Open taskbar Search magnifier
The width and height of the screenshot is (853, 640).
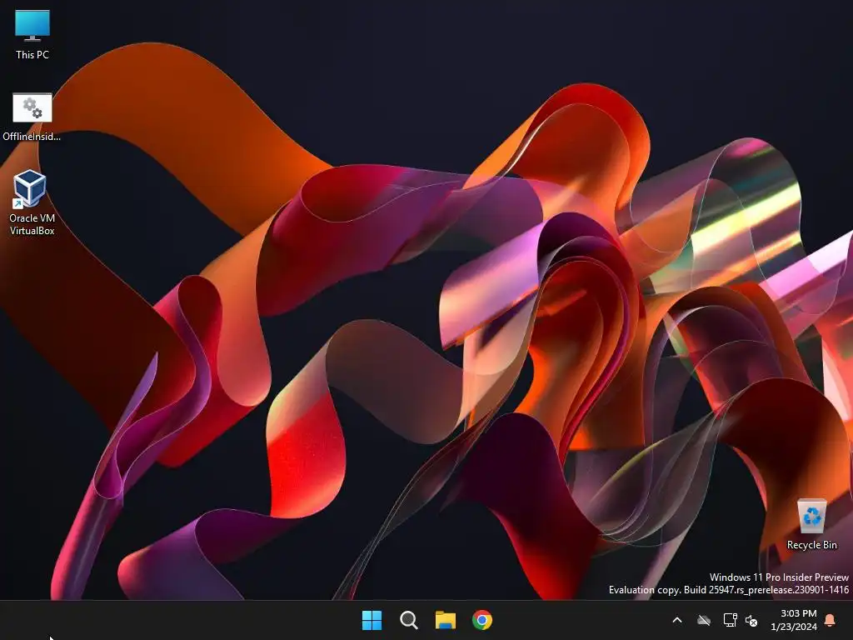pyautogui.click(x=408, y=620)
